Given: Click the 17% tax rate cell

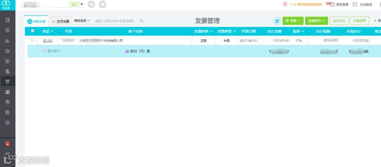Looking at the screenshot, I should pyautogui.click(x=299, y=41).
